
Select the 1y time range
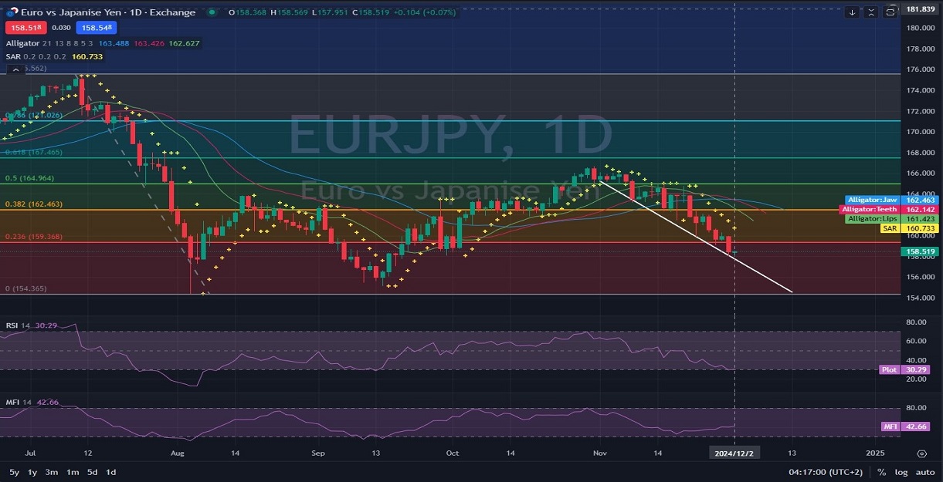[32, 472]
